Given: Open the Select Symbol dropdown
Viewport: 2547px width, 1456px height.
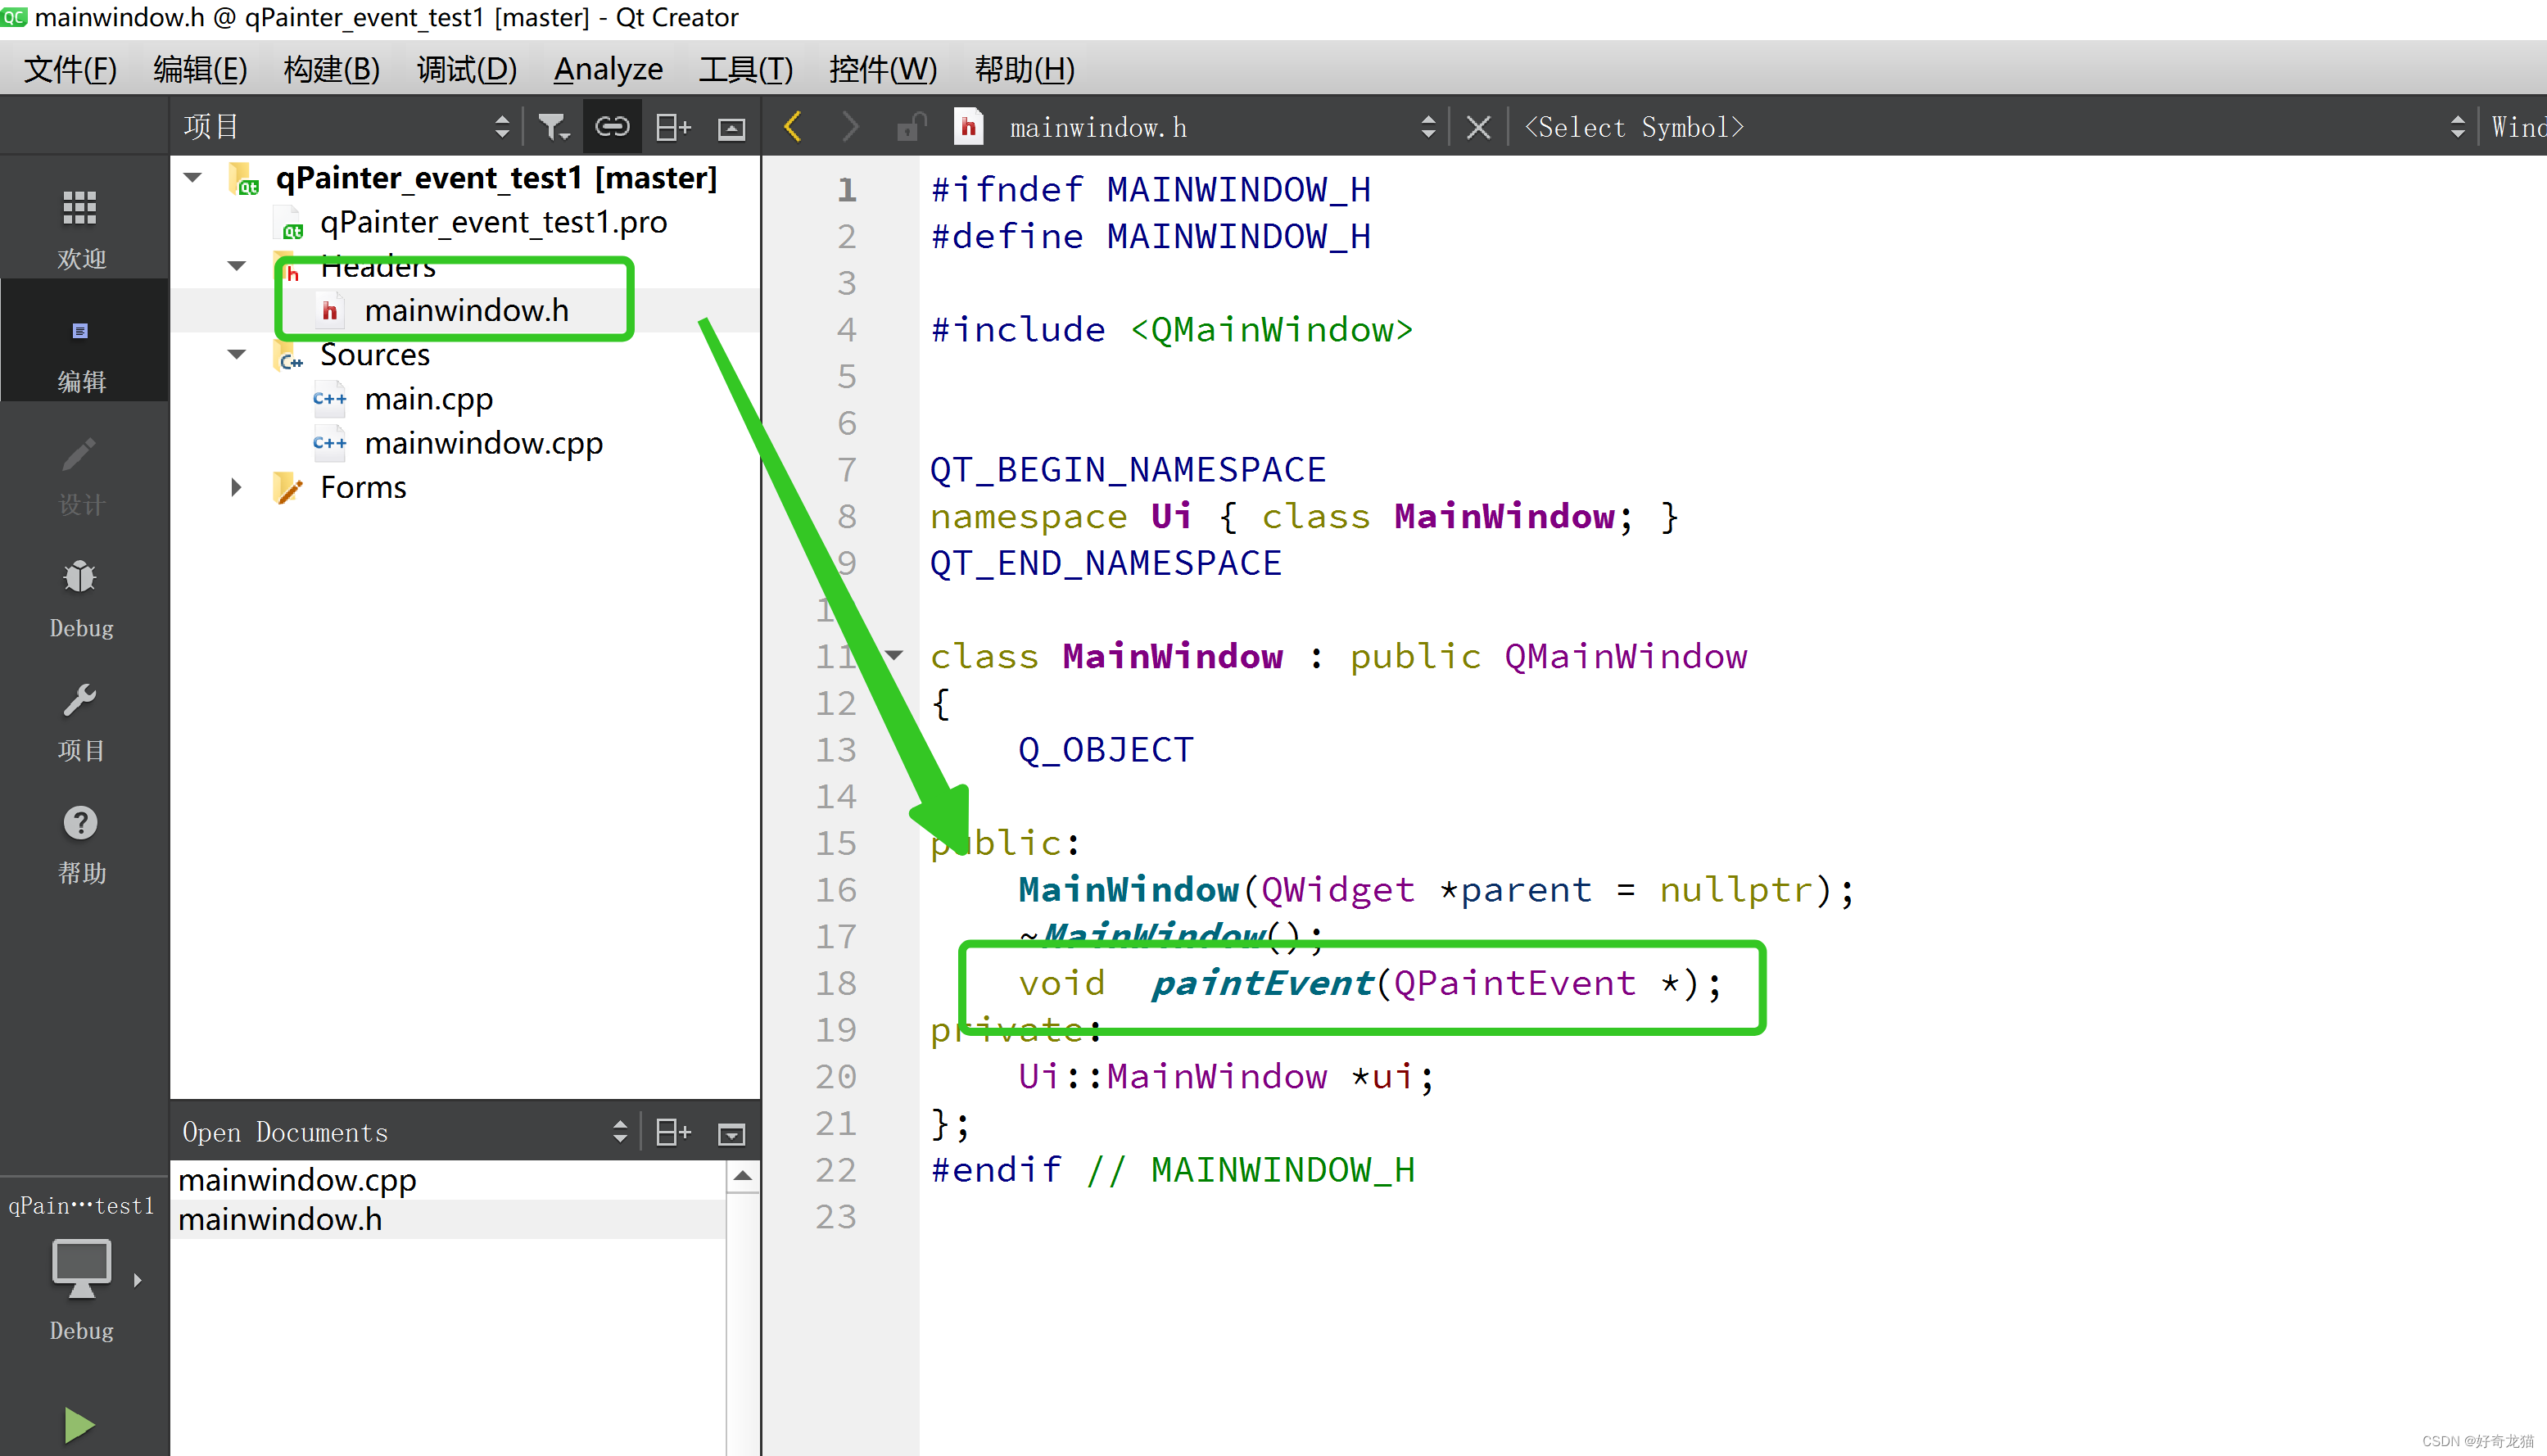Looking at the screenshot, I should point(1990,127).
